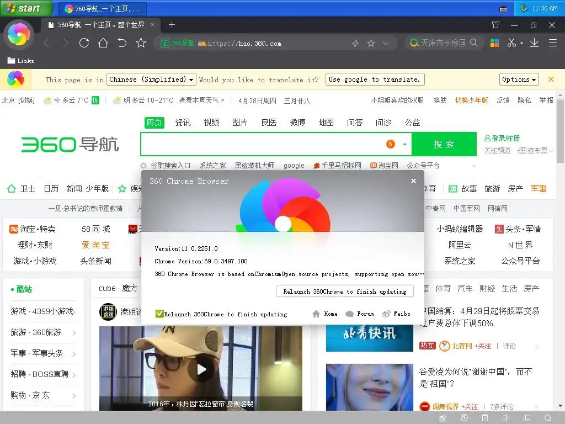
Task: Open the translate bar Options dropdown
Action: point(519,79)
